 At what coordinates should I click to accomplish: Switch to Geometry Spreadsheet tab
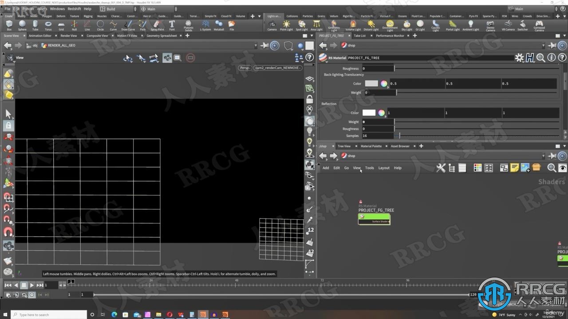click(x=162, y=35)
